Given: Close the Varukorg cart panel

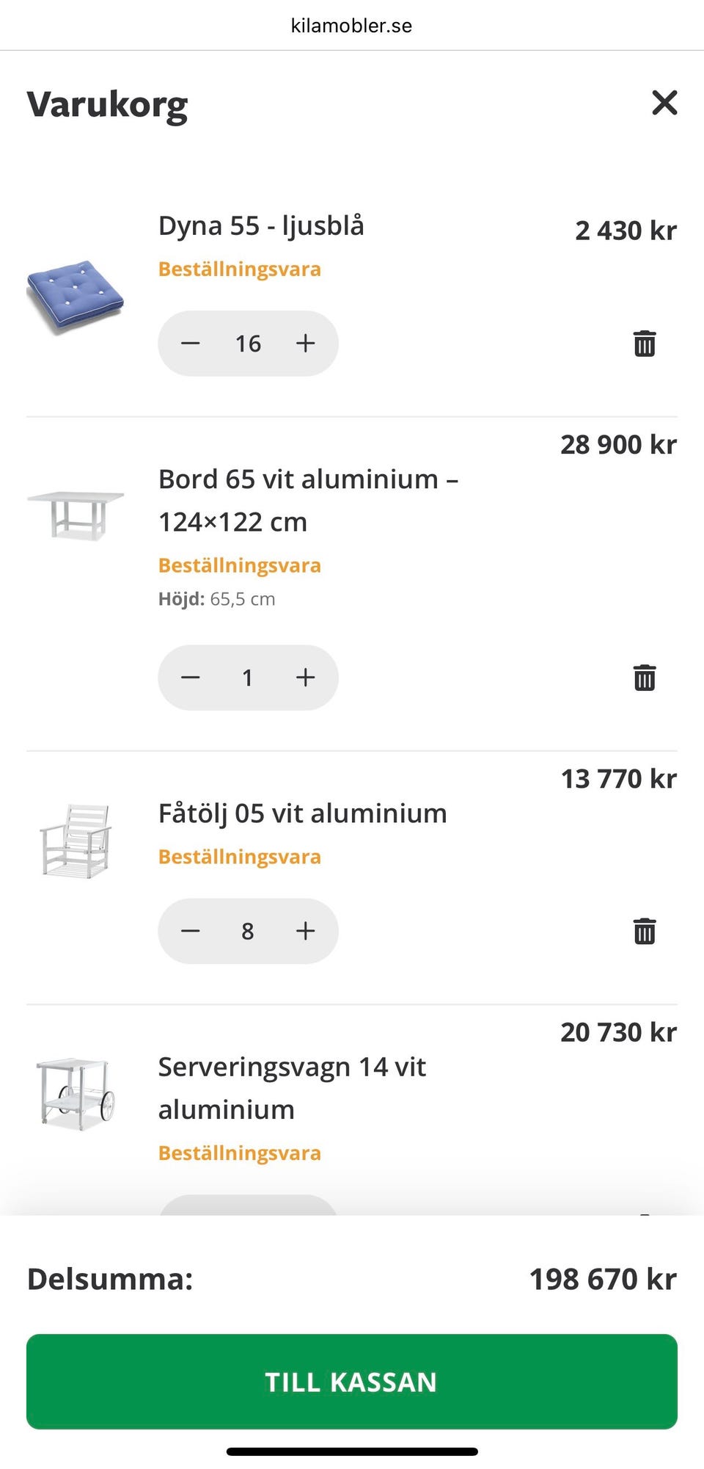Looking at the screenshot, I should 664,103.
